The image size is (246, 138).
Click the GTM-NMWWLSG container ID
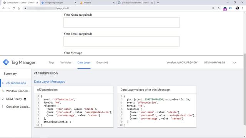214,62
